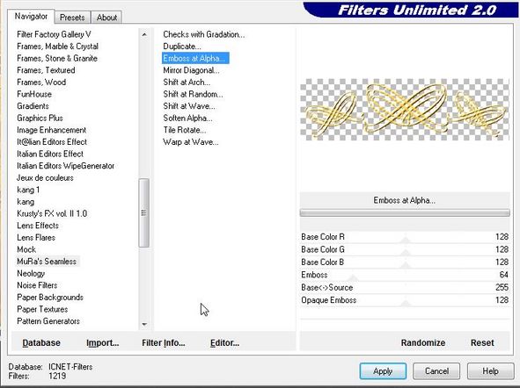Select the kang 1 category
520x388 pixels.
pyautogui.click(x=28, y=190)
